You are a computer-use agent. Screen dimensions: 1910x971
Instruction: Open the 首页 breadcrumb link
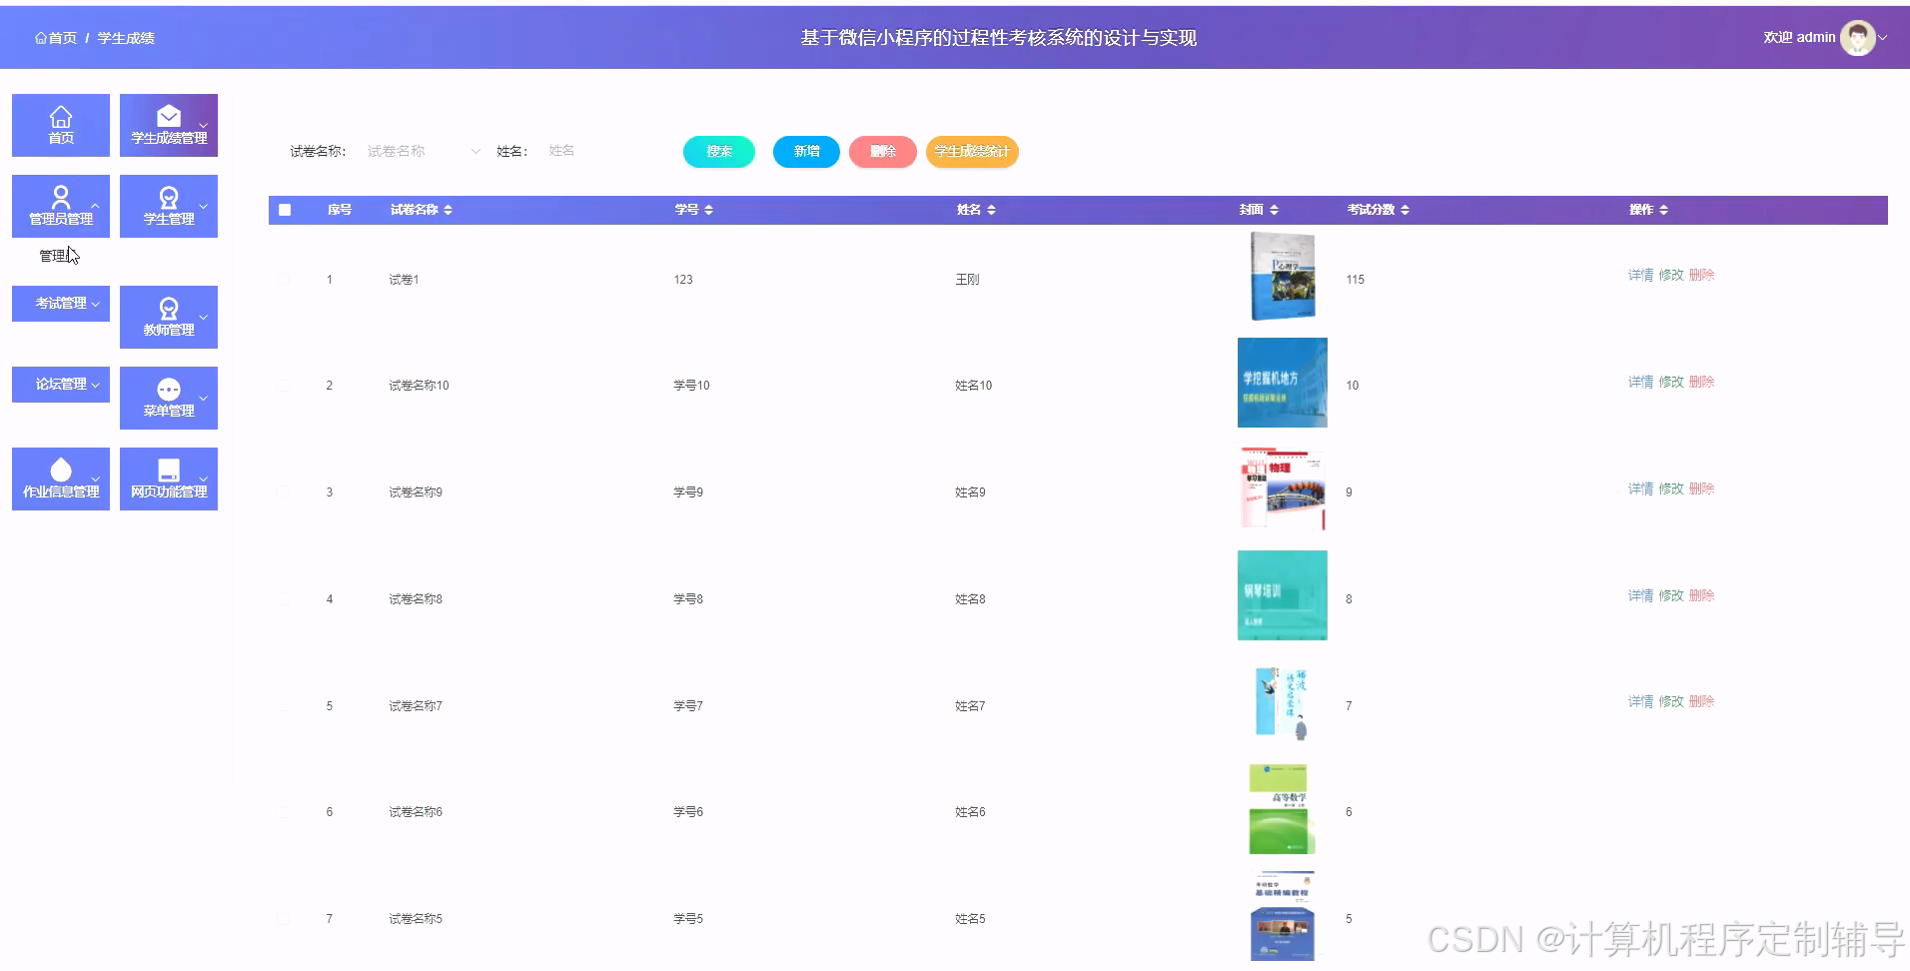(x=56, y=37)
